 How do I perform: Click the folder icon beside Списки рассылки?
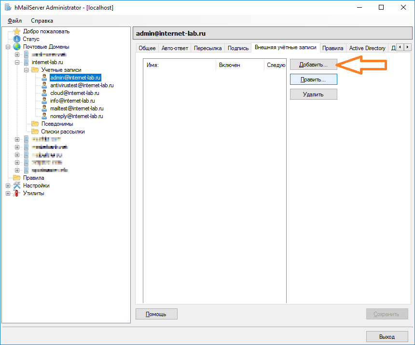[35, 131]
